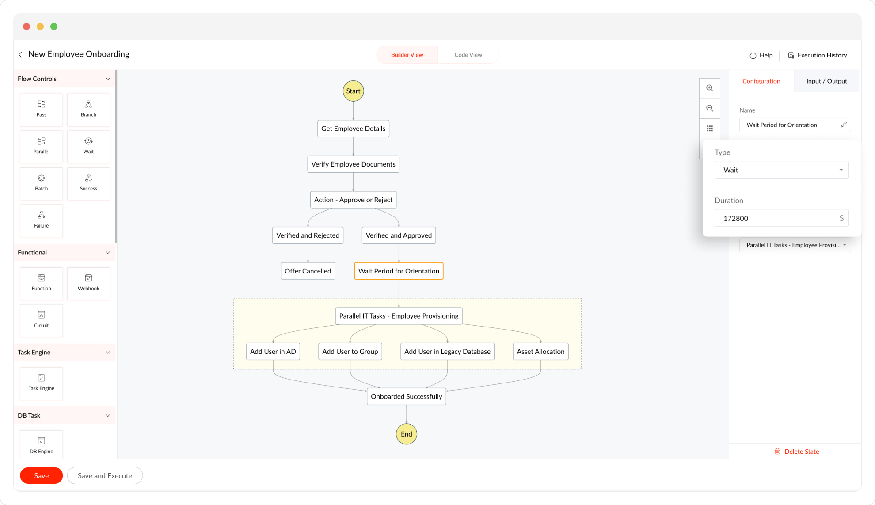Zoom out of the canvas
875x505 pixels.
(710, 109)
